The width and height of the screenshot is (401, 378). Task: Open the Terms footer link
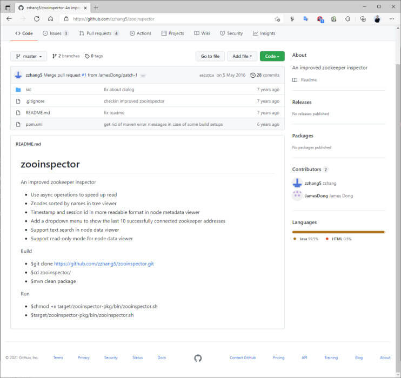coord(58,357)
